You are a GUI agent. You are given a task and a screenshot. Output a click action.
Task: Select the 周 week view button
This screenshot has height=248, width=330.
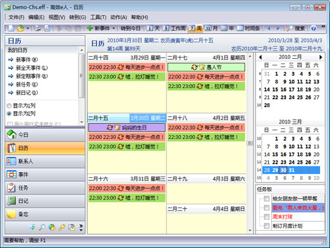195,28
